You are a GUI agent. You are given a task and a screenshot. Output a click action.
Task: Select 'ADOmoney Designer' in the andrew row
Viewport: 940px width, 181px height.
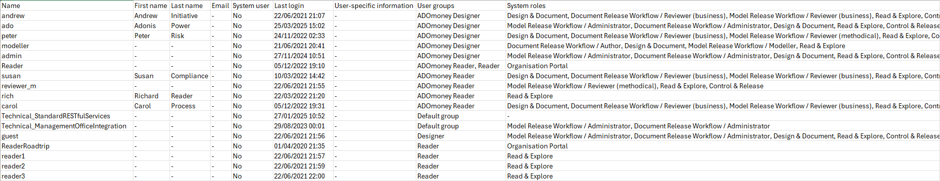(461, 16)
